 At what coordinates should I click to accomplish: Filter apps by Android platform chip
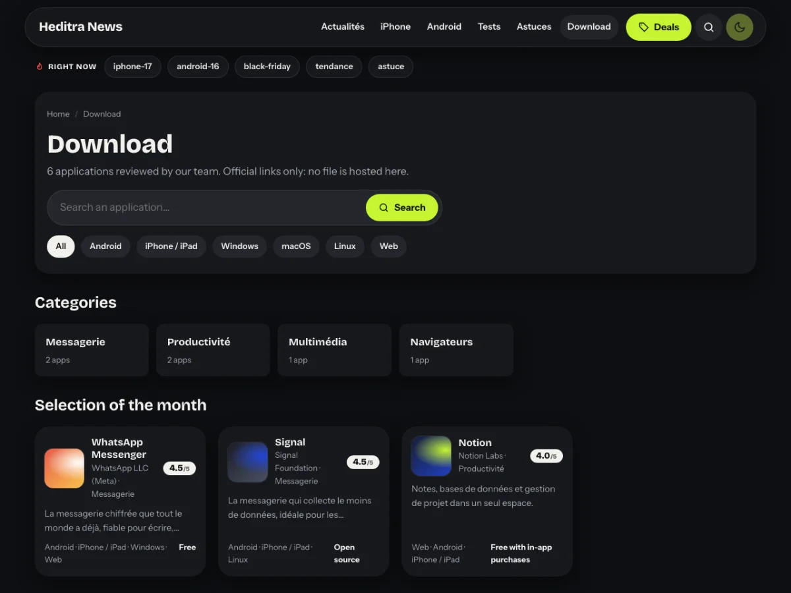[105, 246]
